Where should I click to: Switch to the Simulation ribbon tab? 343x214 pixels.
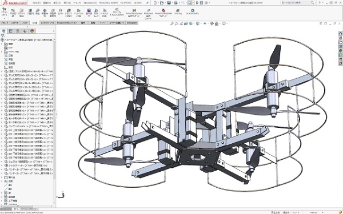pos(131,23)
